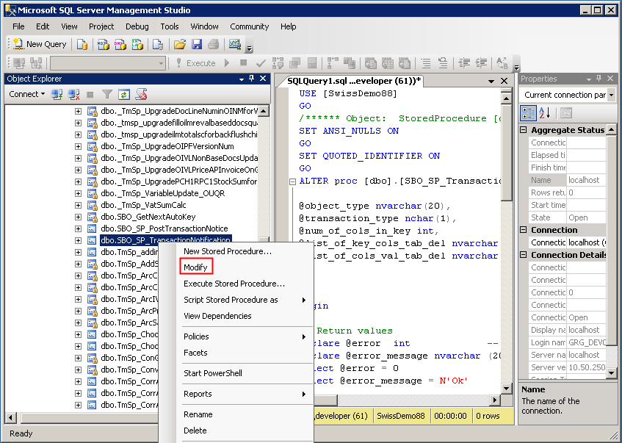622x443 pixels.
Task: Select dbo.SBO_SP_PostTransactionNotice procedure
Action: click(164, 228)
